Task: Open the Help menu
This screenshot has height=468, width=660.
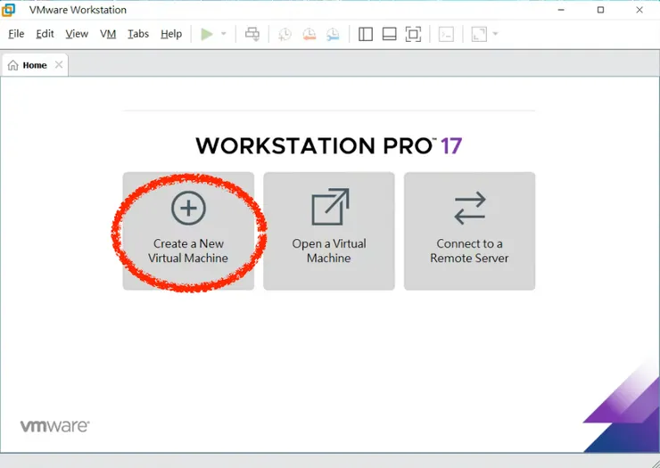Action: click(171, 34)
